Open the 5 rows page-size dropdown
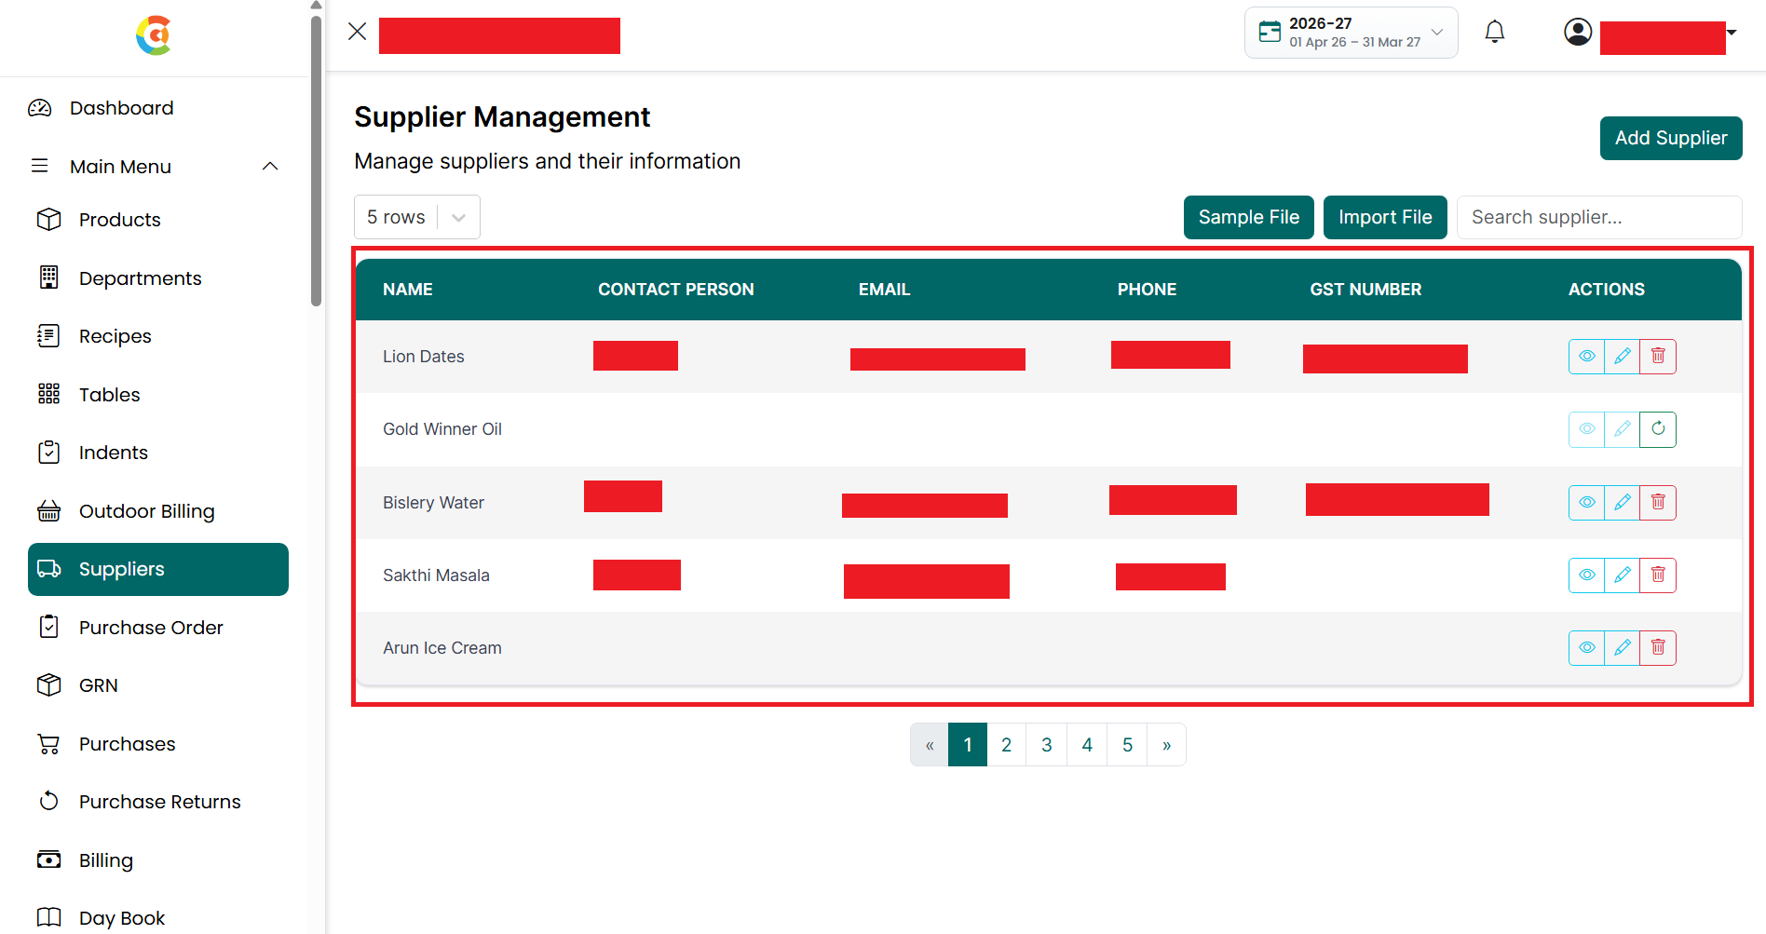Screen dimensions: 1766x934 click(x=417, y=217)
